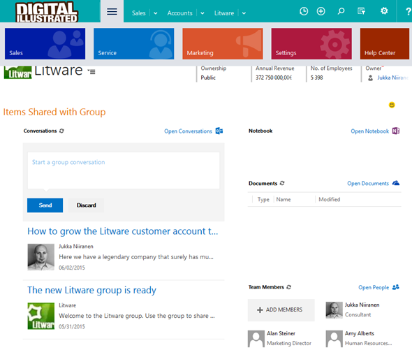Click the help question mark icon

(x=409, y=11)
